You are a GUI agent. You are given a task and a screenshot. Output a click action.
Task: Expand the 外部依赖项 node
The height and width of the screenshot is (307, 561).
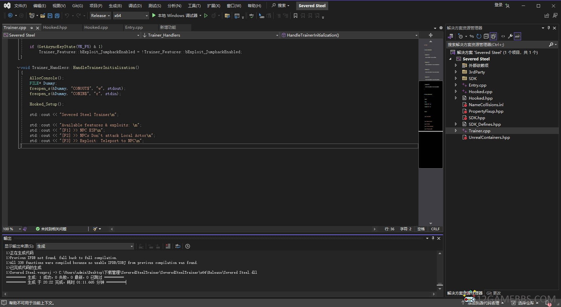tap(456, 65)
